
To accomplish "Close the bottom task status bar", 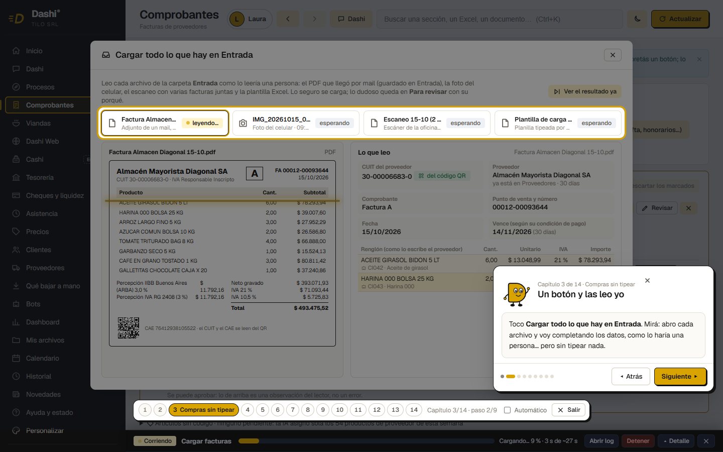I will [706, 441].
